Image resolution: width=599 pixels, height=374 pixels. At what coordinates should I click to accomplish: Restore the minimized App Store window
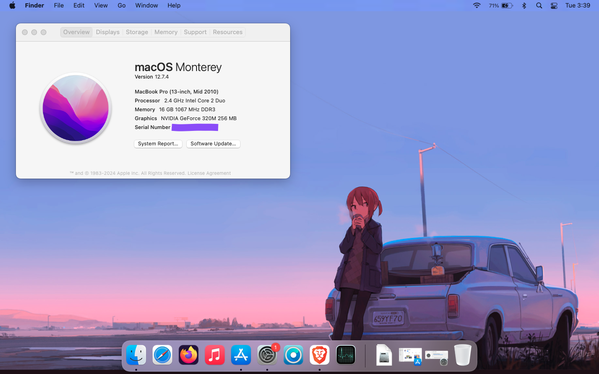pos(410,356)
